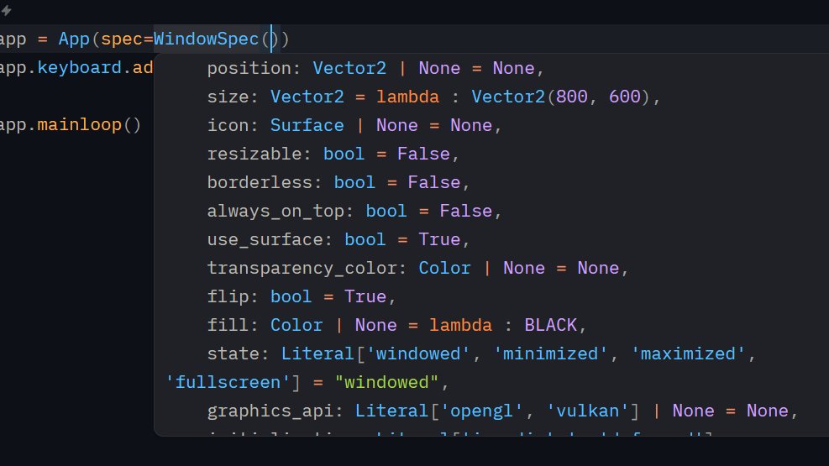Click the 'fill' parameter name
The image size is (829, 466).
[228, 325]
